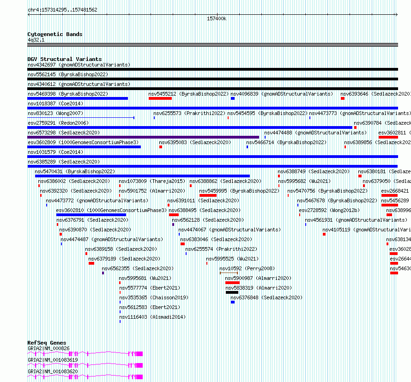The height and width of the screenshot is (382, 411).
Task: Click the nsv5900987 Almarri2020 red bar
Action: (x=232, y=283)
